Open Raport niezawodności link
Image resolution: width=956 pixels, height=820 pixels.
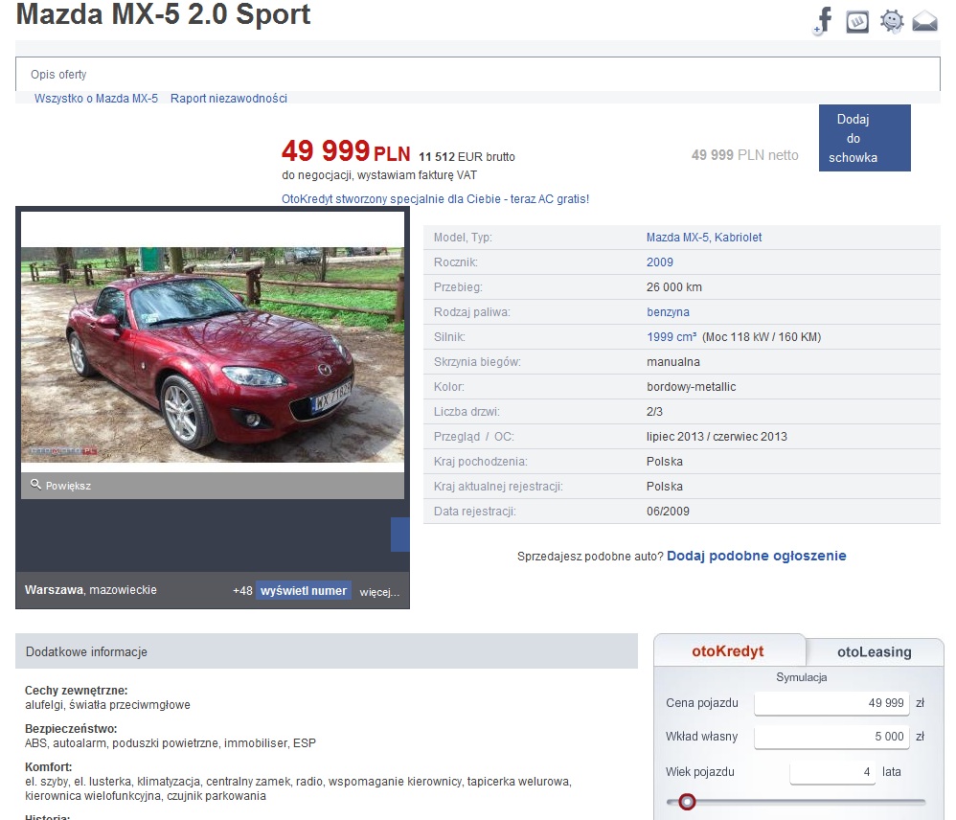point(229,98)
